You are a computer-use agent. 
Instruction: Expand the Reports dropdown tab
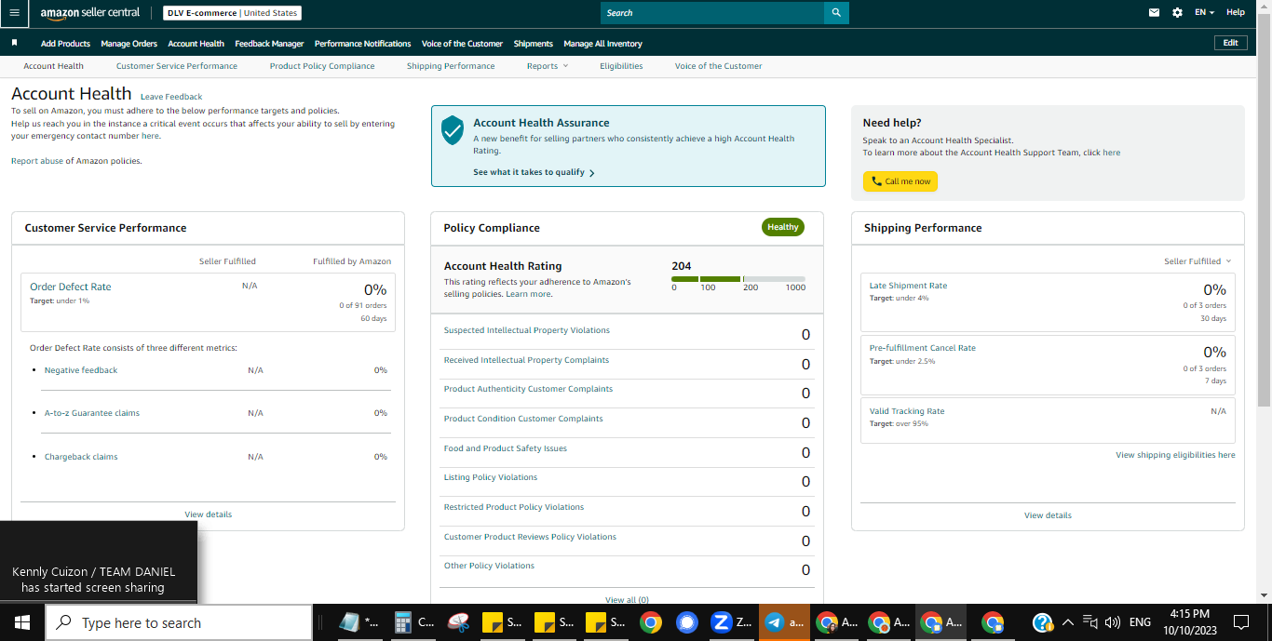pos(547,66)
